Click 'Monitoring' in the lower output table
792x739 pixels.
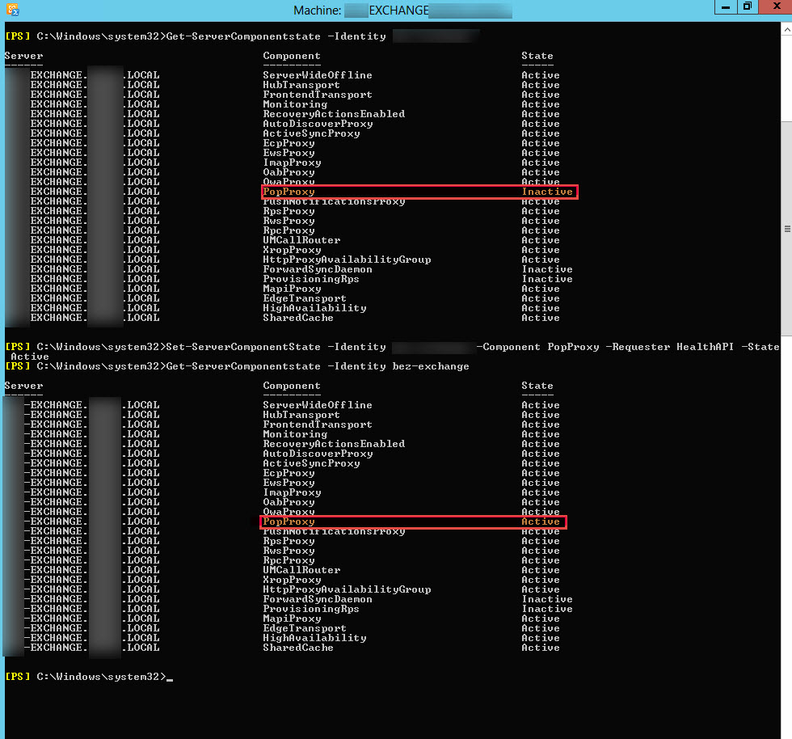click(295, 434)
